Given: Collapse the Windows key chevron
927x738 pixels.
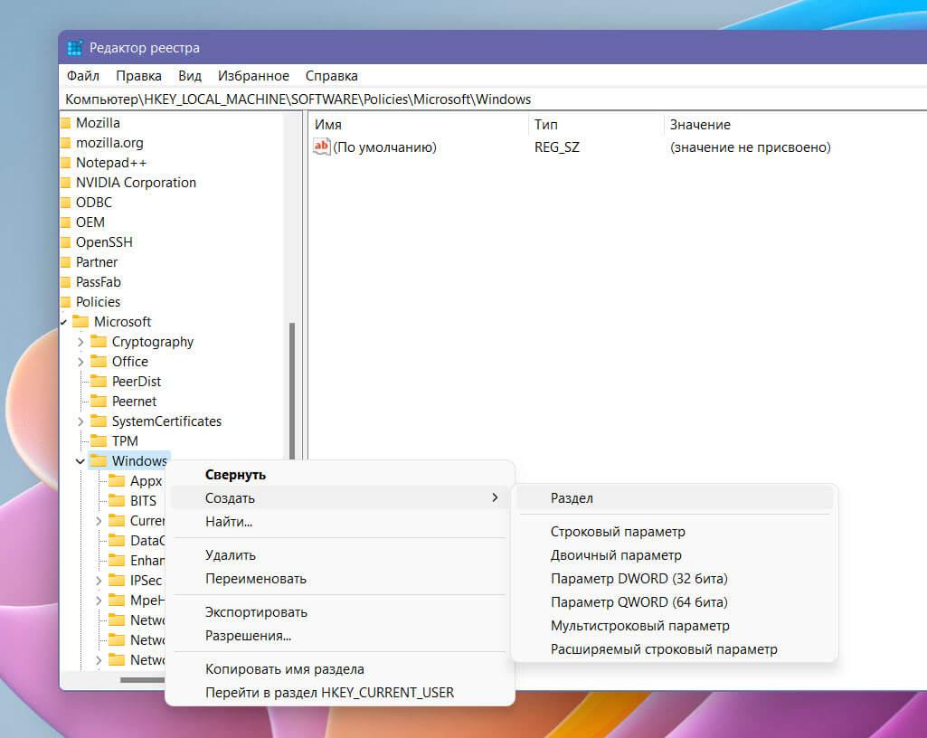Looking at the screenshot, I should pyautogui.click(x=80, y=461).
